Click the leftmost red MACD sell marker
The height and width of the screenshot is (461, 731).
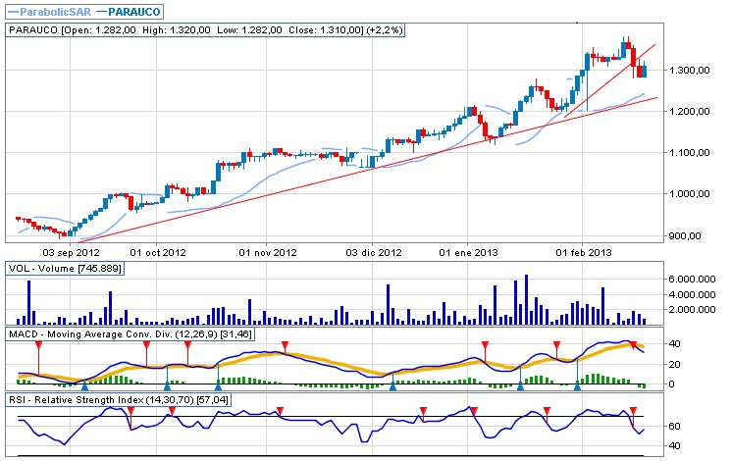[x=38, y=346]
